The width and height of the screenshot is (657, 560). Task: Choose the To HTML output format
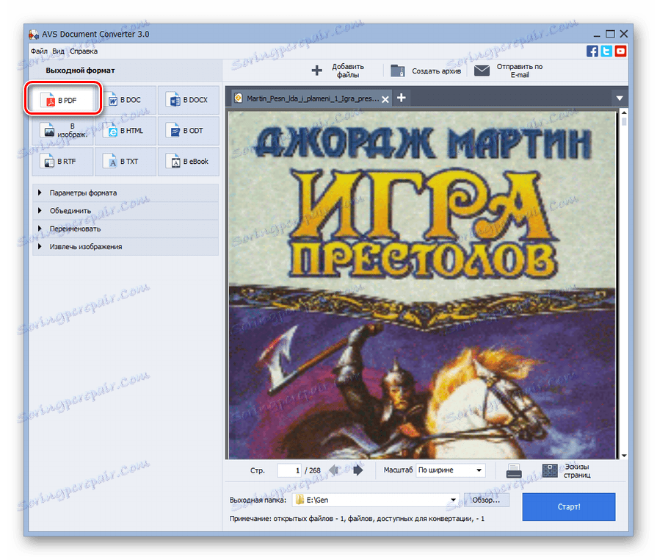coord(126,131)
